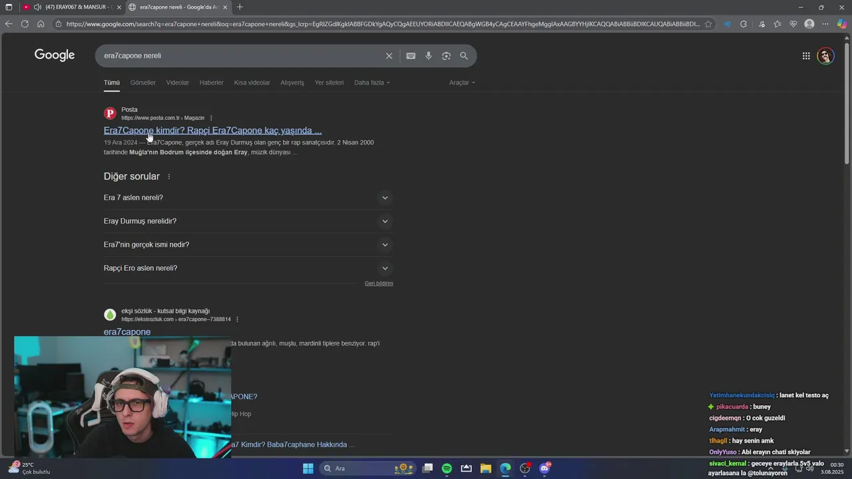Open the on-screen keyboard input tool
The height and width of the screenshot is (479, 852).
(411, 56)
